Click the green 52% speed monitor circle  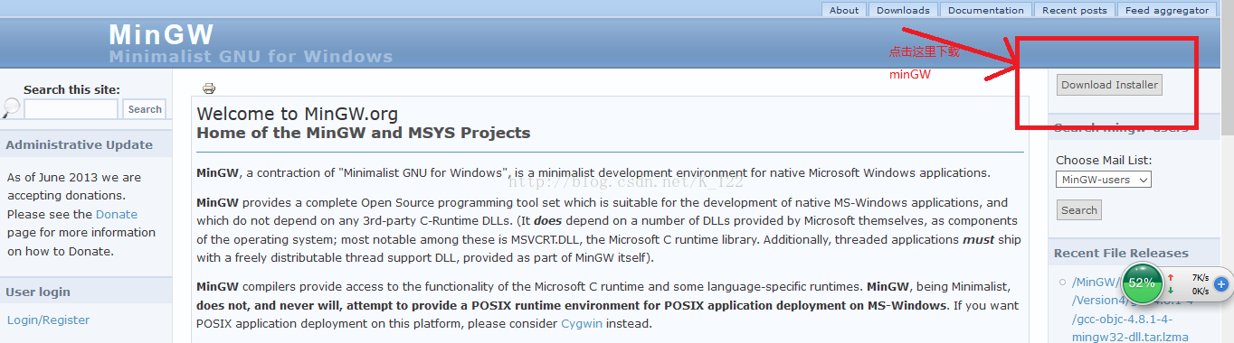[1142, 283]
